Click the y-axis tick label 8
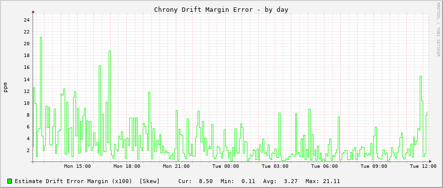Viewport: 443px width, 188px height. [28, 115]
